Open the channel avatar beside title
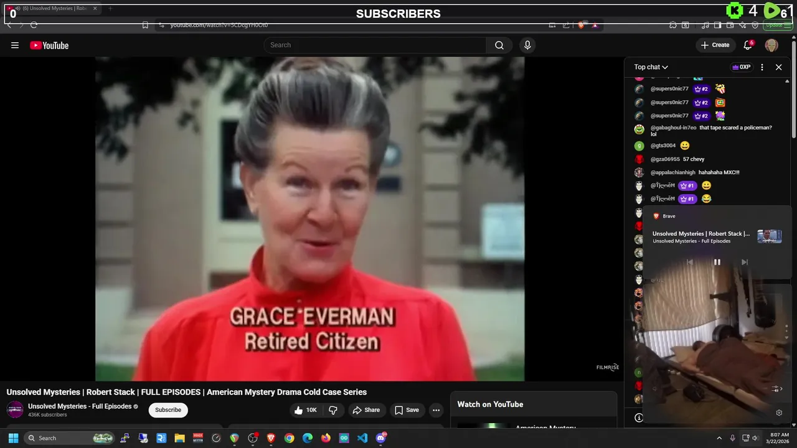Screen dimensions: 797x448 15,410
